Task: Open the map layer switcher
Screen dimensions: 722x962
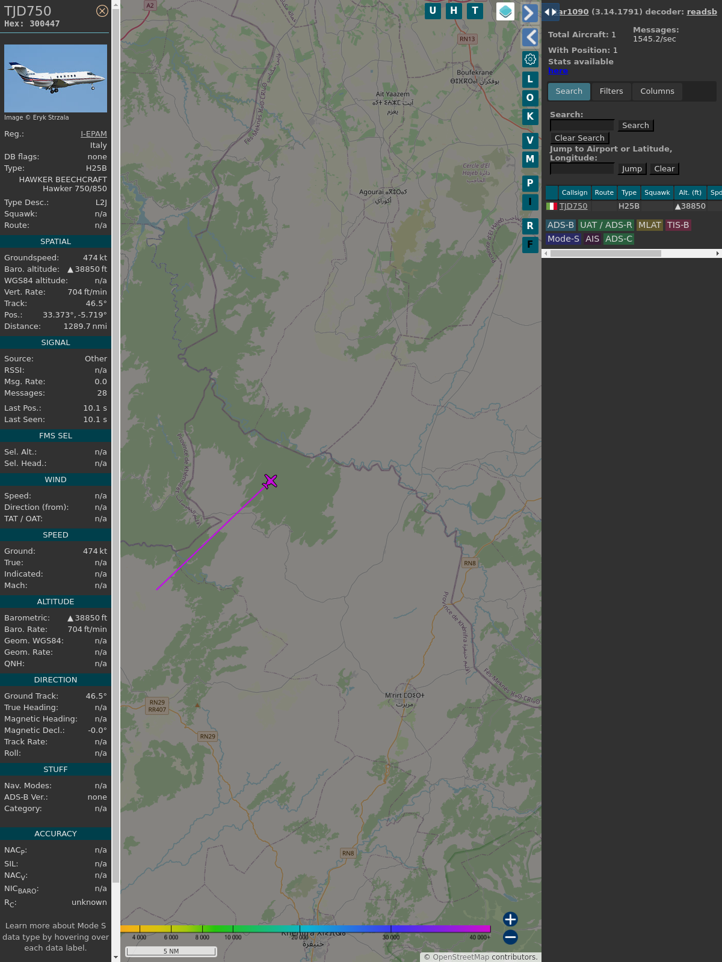Action: (505, 11)
